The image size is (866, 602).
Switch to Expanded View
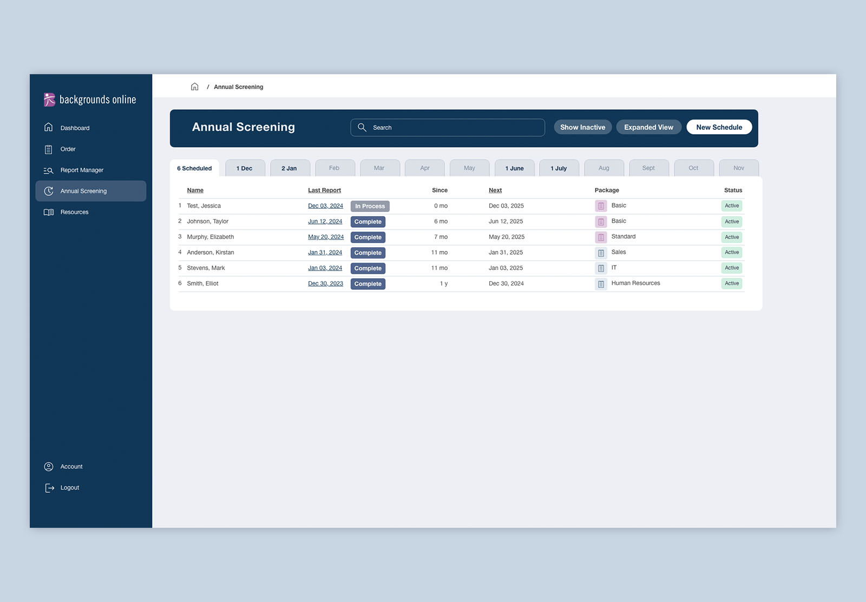[x=648, y=128]
